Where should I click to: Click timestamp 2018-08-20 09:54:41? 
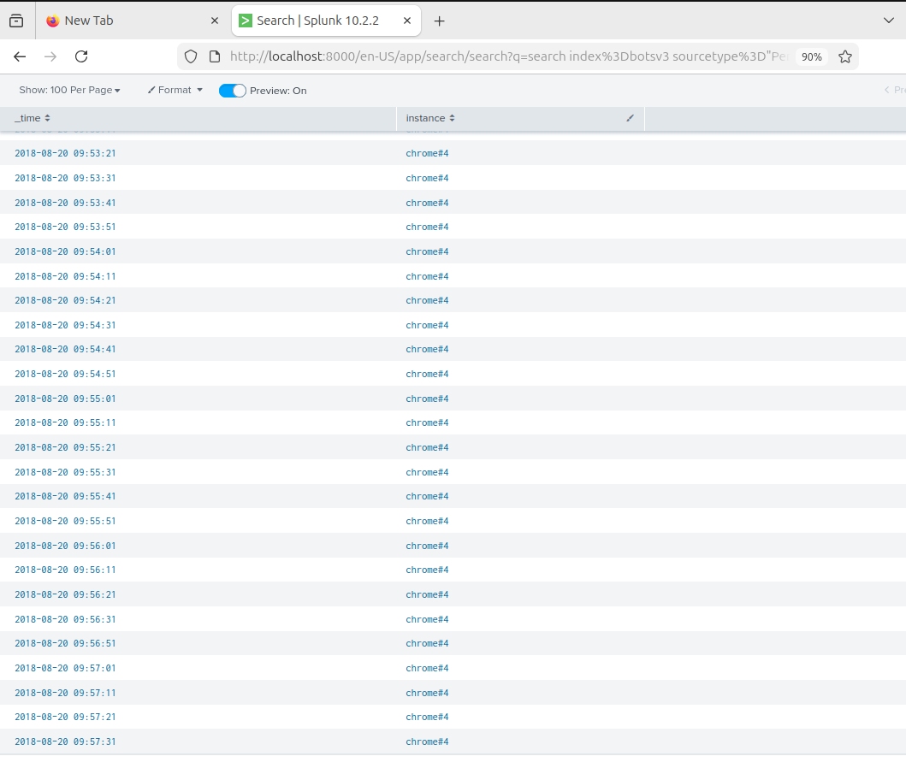(65, 349)
